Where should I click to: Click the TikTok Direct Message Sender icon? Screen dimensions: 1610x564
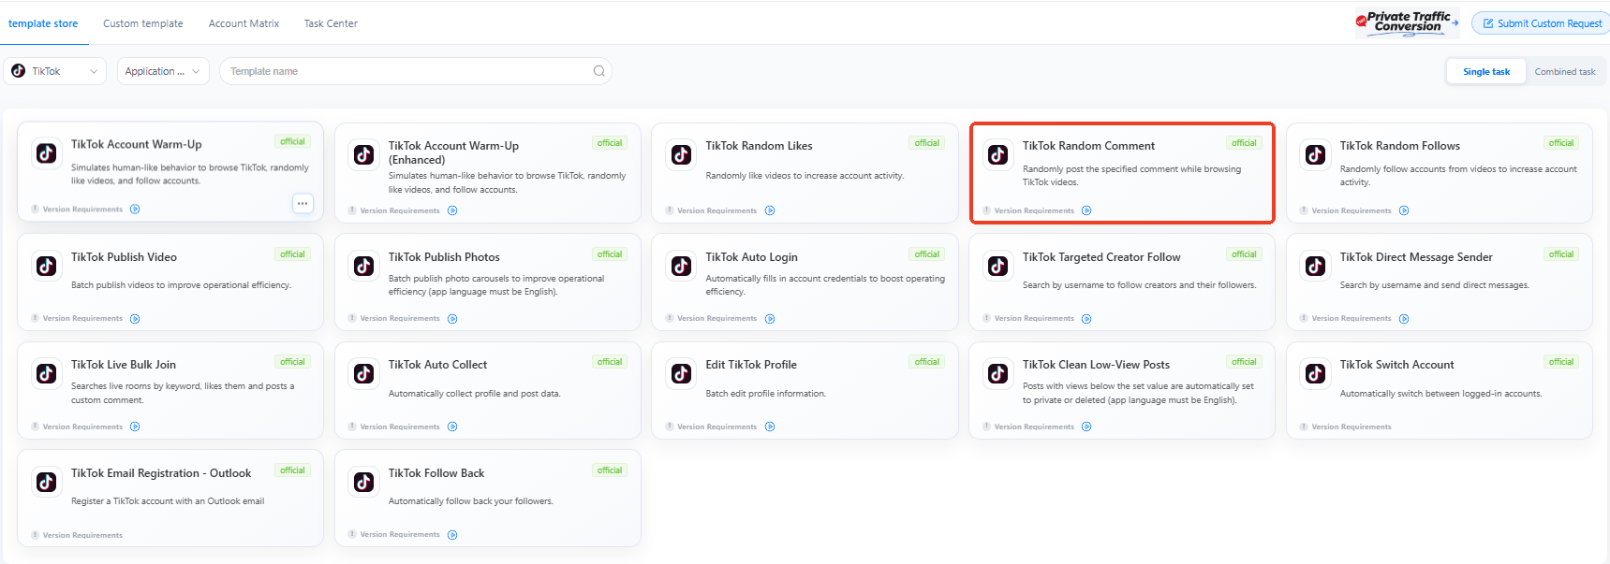[x=1315, y=266]
